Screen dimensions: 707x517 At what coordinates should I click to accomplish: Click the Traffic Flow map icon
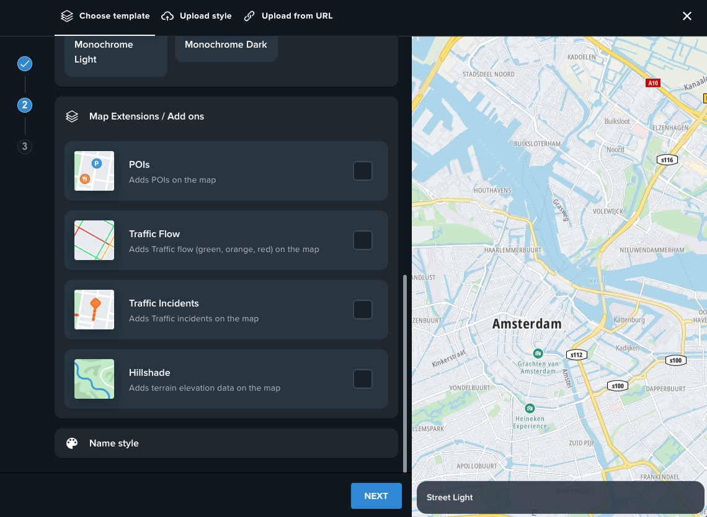94,240
